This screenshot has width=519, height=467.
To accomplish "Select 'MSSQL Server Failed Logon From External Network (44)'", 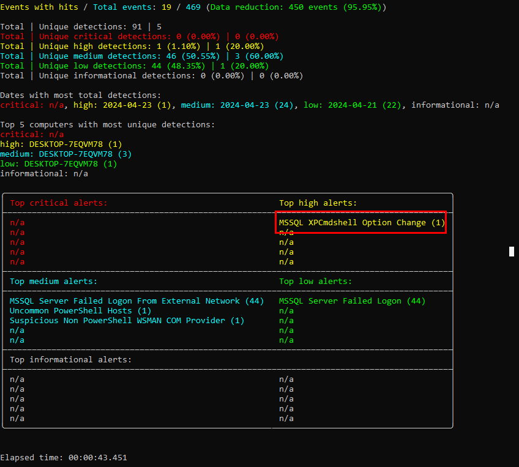I will tap(136, 301).
